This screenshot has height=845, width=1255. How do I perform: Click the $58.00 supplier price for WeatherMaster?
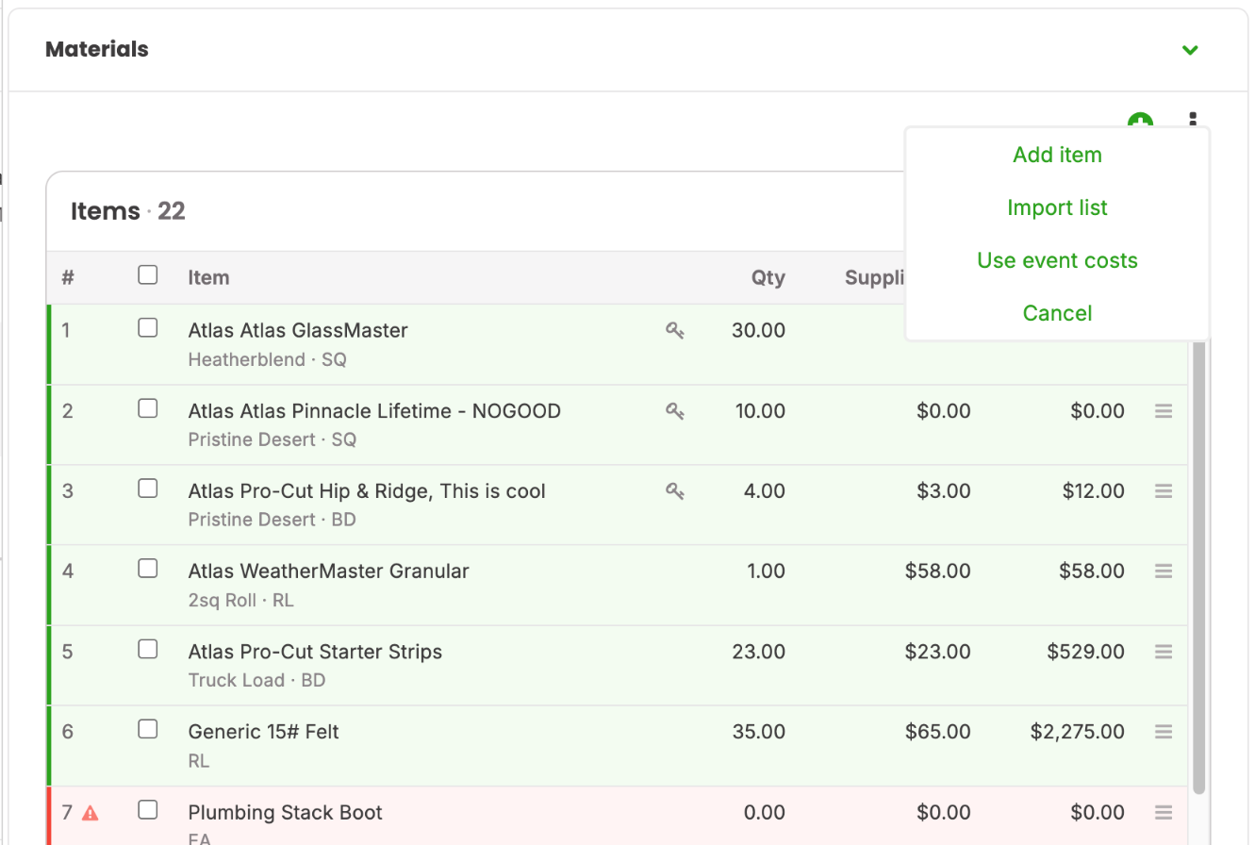pos(937,572)
